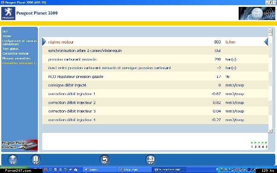Viewport: 277px width, 173px height.
Task: Click the 'Peugeot Planet 2000' header title
Action: (x=37, y=13)
